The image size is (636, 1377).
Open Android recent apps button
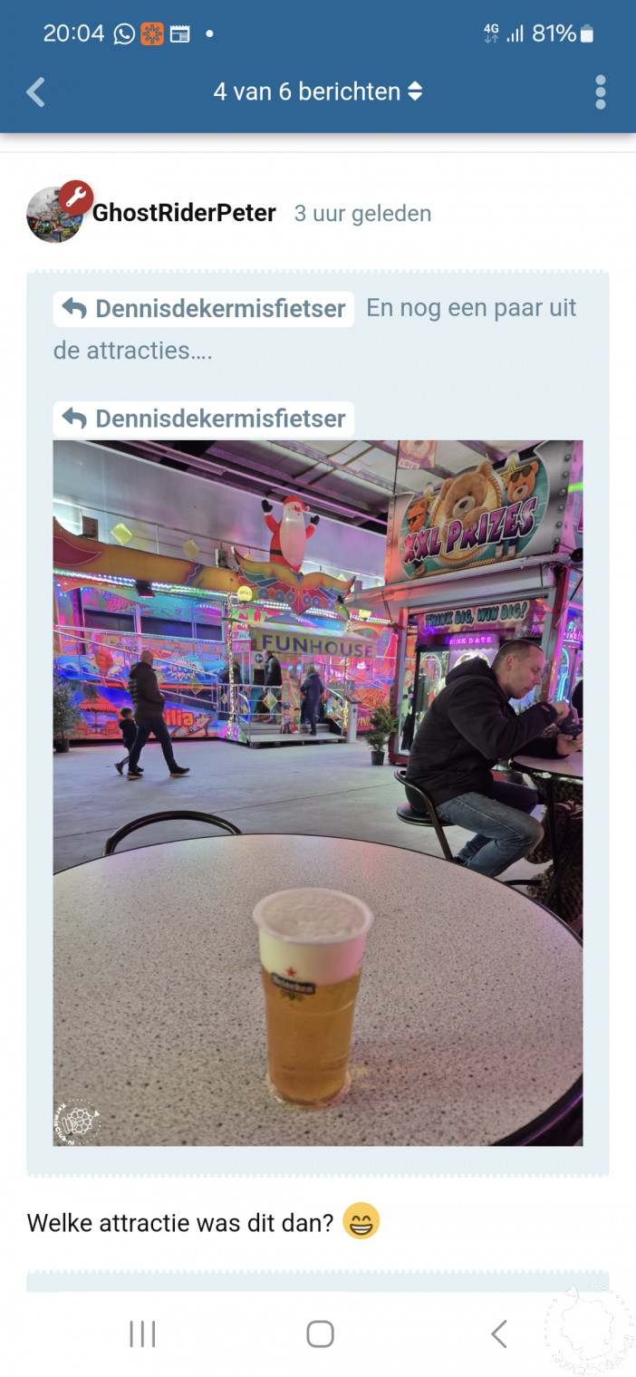click(142, 1334)
